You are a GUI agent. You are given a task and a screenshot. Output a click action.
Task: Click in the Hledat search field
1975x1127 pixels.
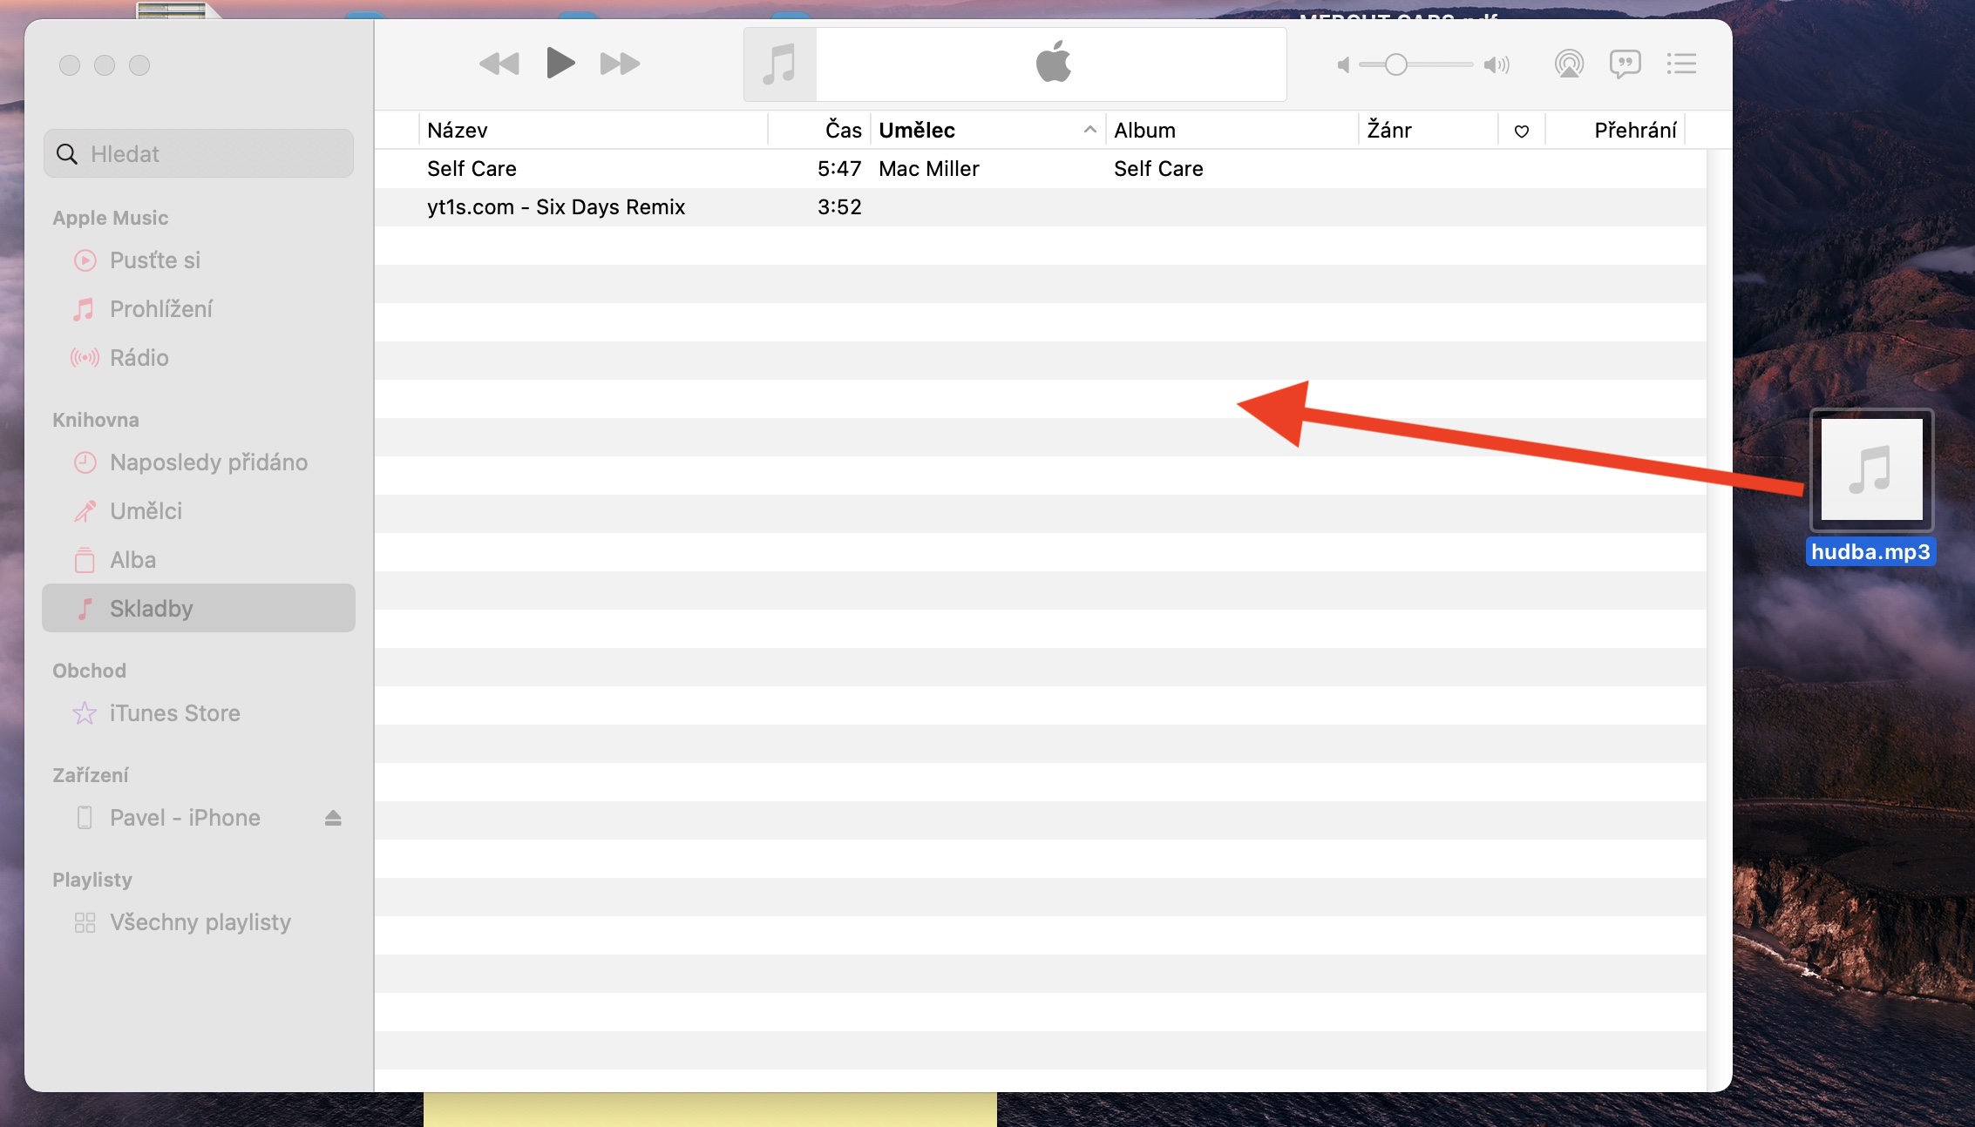pos(199,154)
